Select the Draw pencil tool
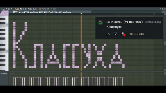 16,9
